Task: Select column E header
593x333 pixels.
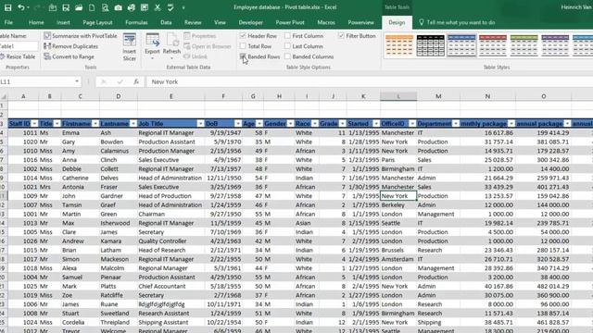Action: [x=170, y=96]
